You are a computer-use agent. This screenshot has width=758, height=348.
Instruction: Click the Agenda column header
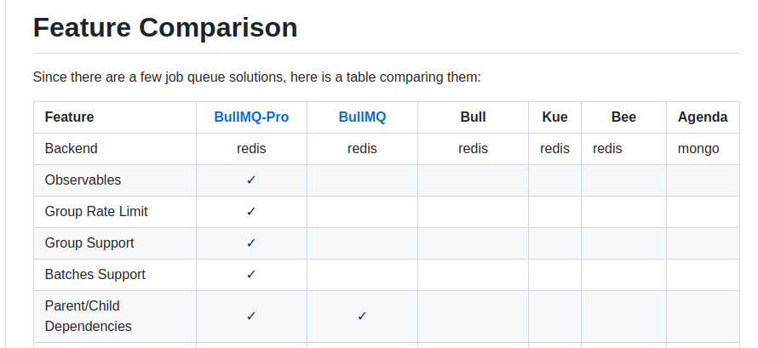point(703,117)
